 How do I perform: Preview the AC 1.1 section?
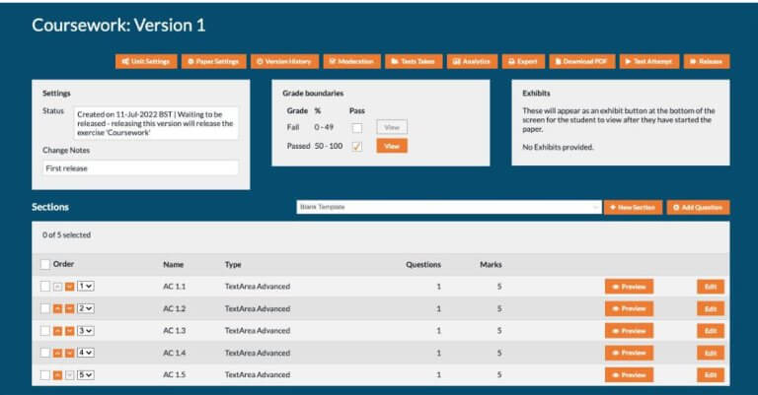629,287
